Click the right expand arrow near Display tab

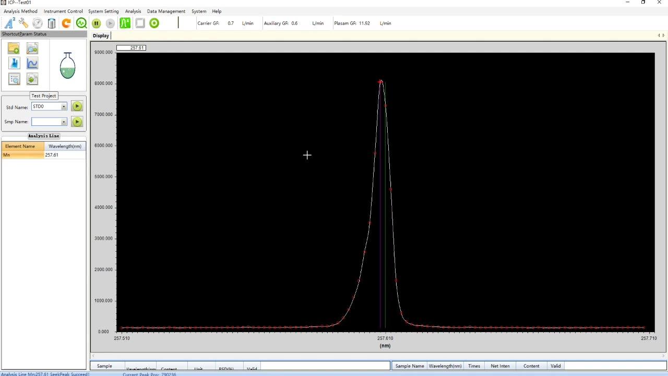(x=663, y=35)
